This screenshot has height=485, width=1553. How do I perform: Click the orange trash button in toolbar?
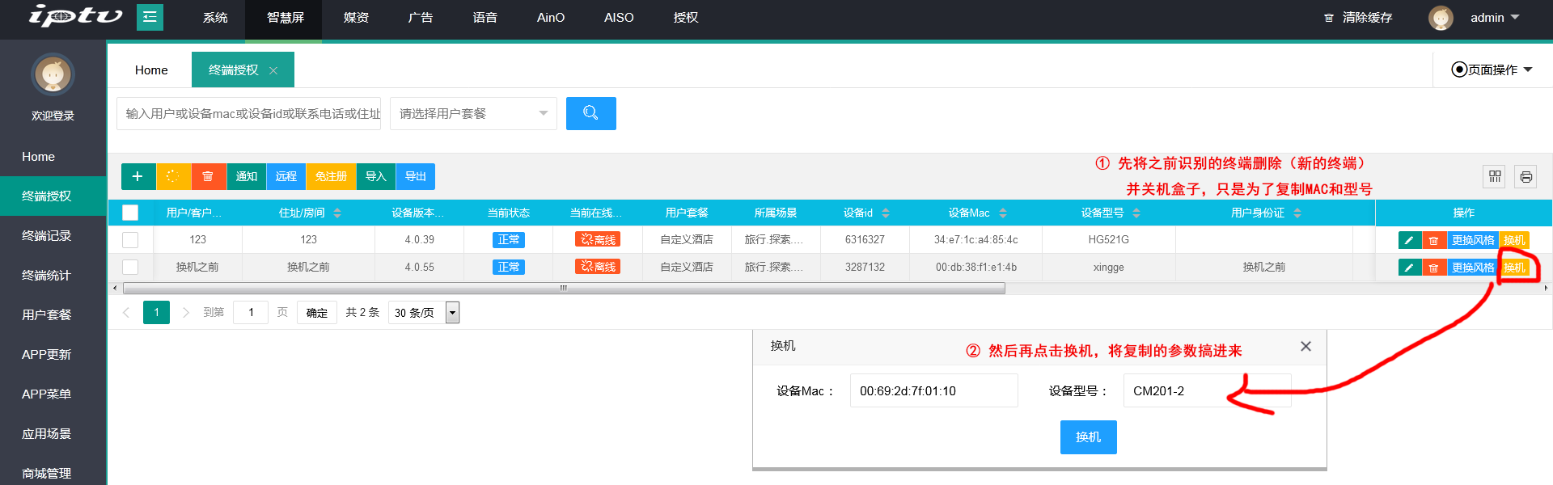tap(208, 176)
